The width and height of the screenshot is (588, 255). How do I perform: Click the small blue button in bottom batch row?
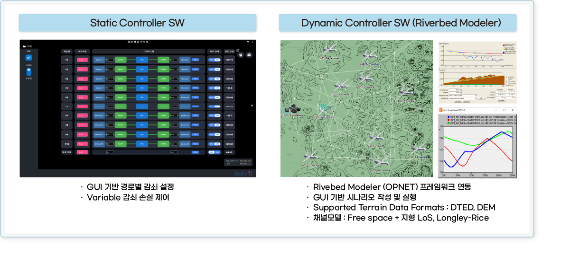196,152
